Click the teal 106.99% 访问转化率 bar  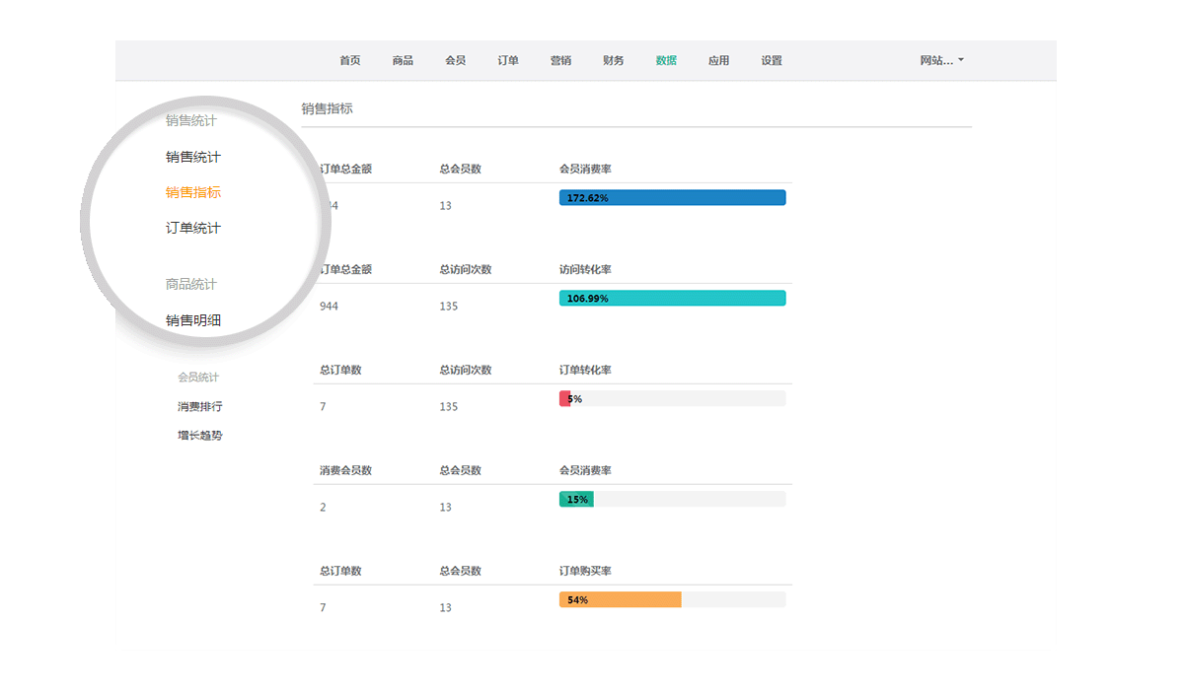point(672,299)
